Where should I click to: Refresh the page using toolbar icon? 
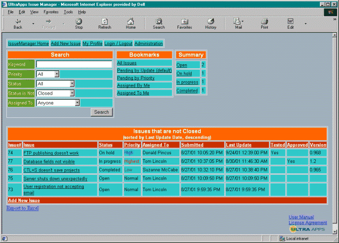[104, 24]
